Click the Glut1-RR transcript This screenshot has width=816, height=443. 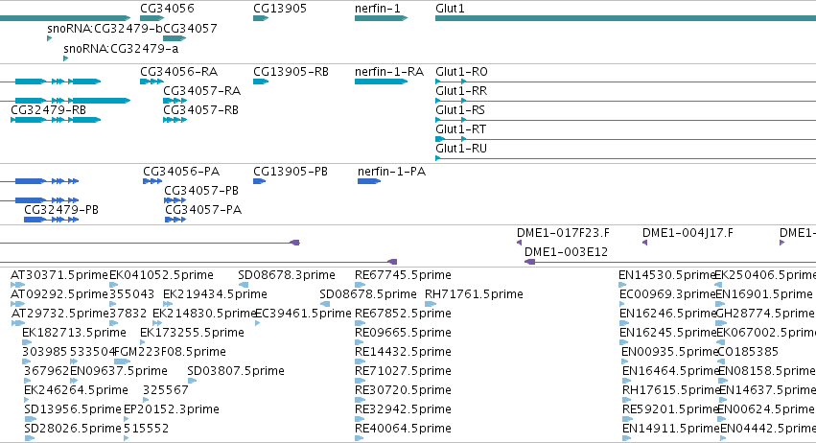tap(461, 90)
